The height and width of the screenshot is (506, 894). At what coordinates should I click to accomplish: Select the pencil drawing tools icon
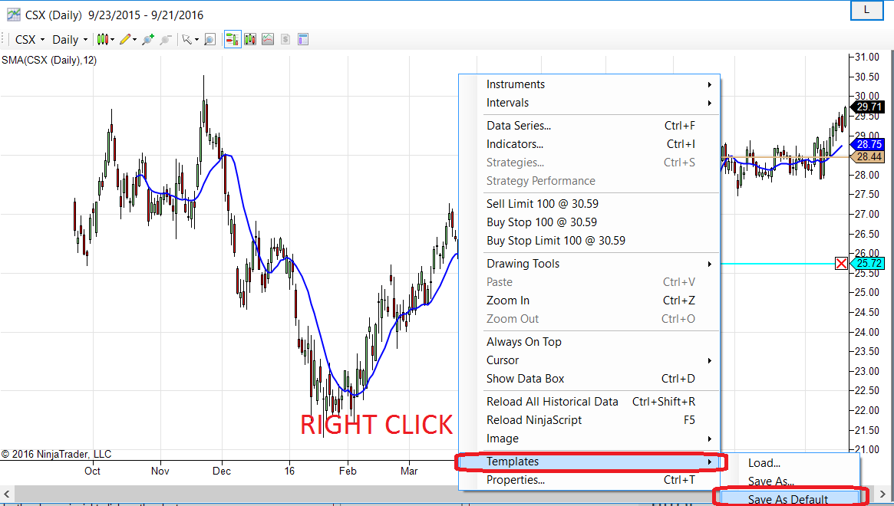[x=125, y=39]
